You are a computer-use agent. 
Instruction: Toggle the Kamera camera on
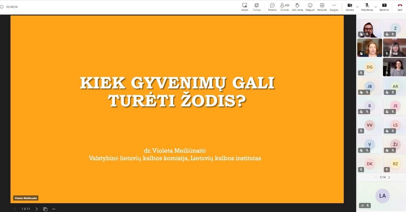pos(349,7)
